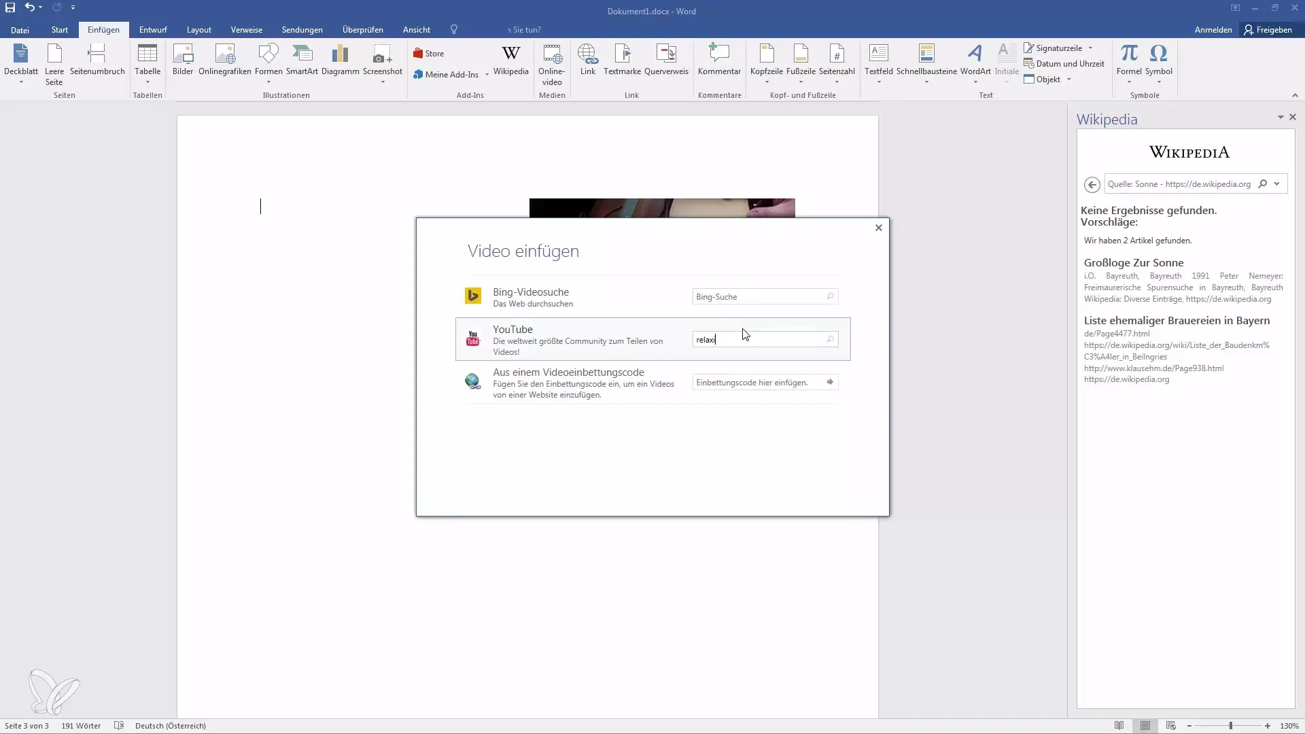This screenshot has width=1305, height=734.
Task: Close the Video einfügen dialog
Action: [879, 228]
